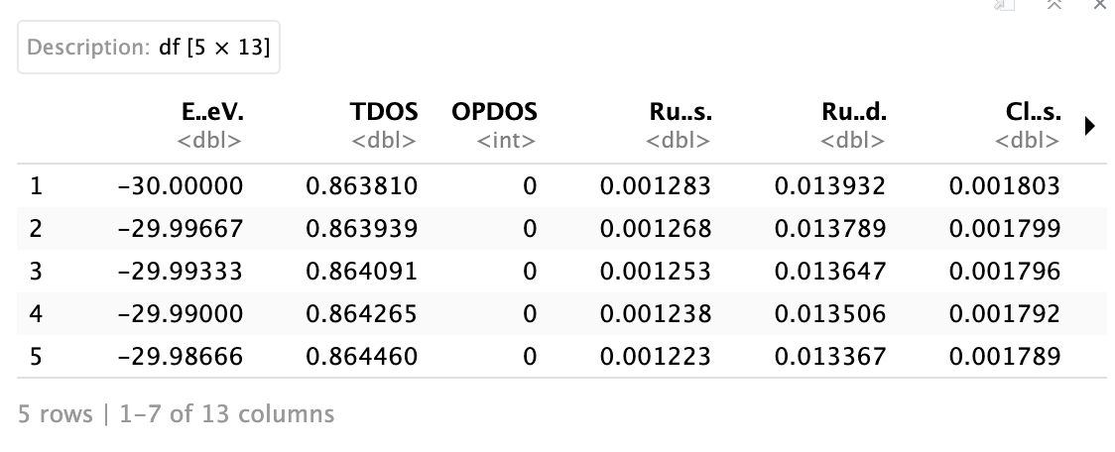
Task: Collapse the output with the double chevron
Action: 1053,4
